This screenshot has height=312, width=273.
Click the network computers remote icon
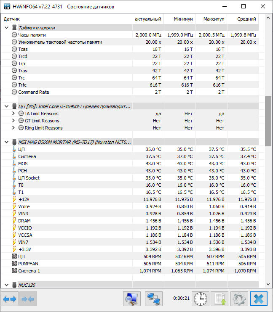(x=154, y=299)
